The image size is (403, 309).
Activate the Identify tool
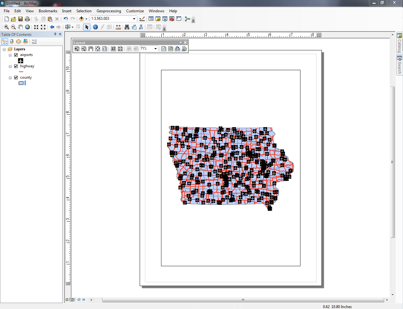tap(95, 27)
